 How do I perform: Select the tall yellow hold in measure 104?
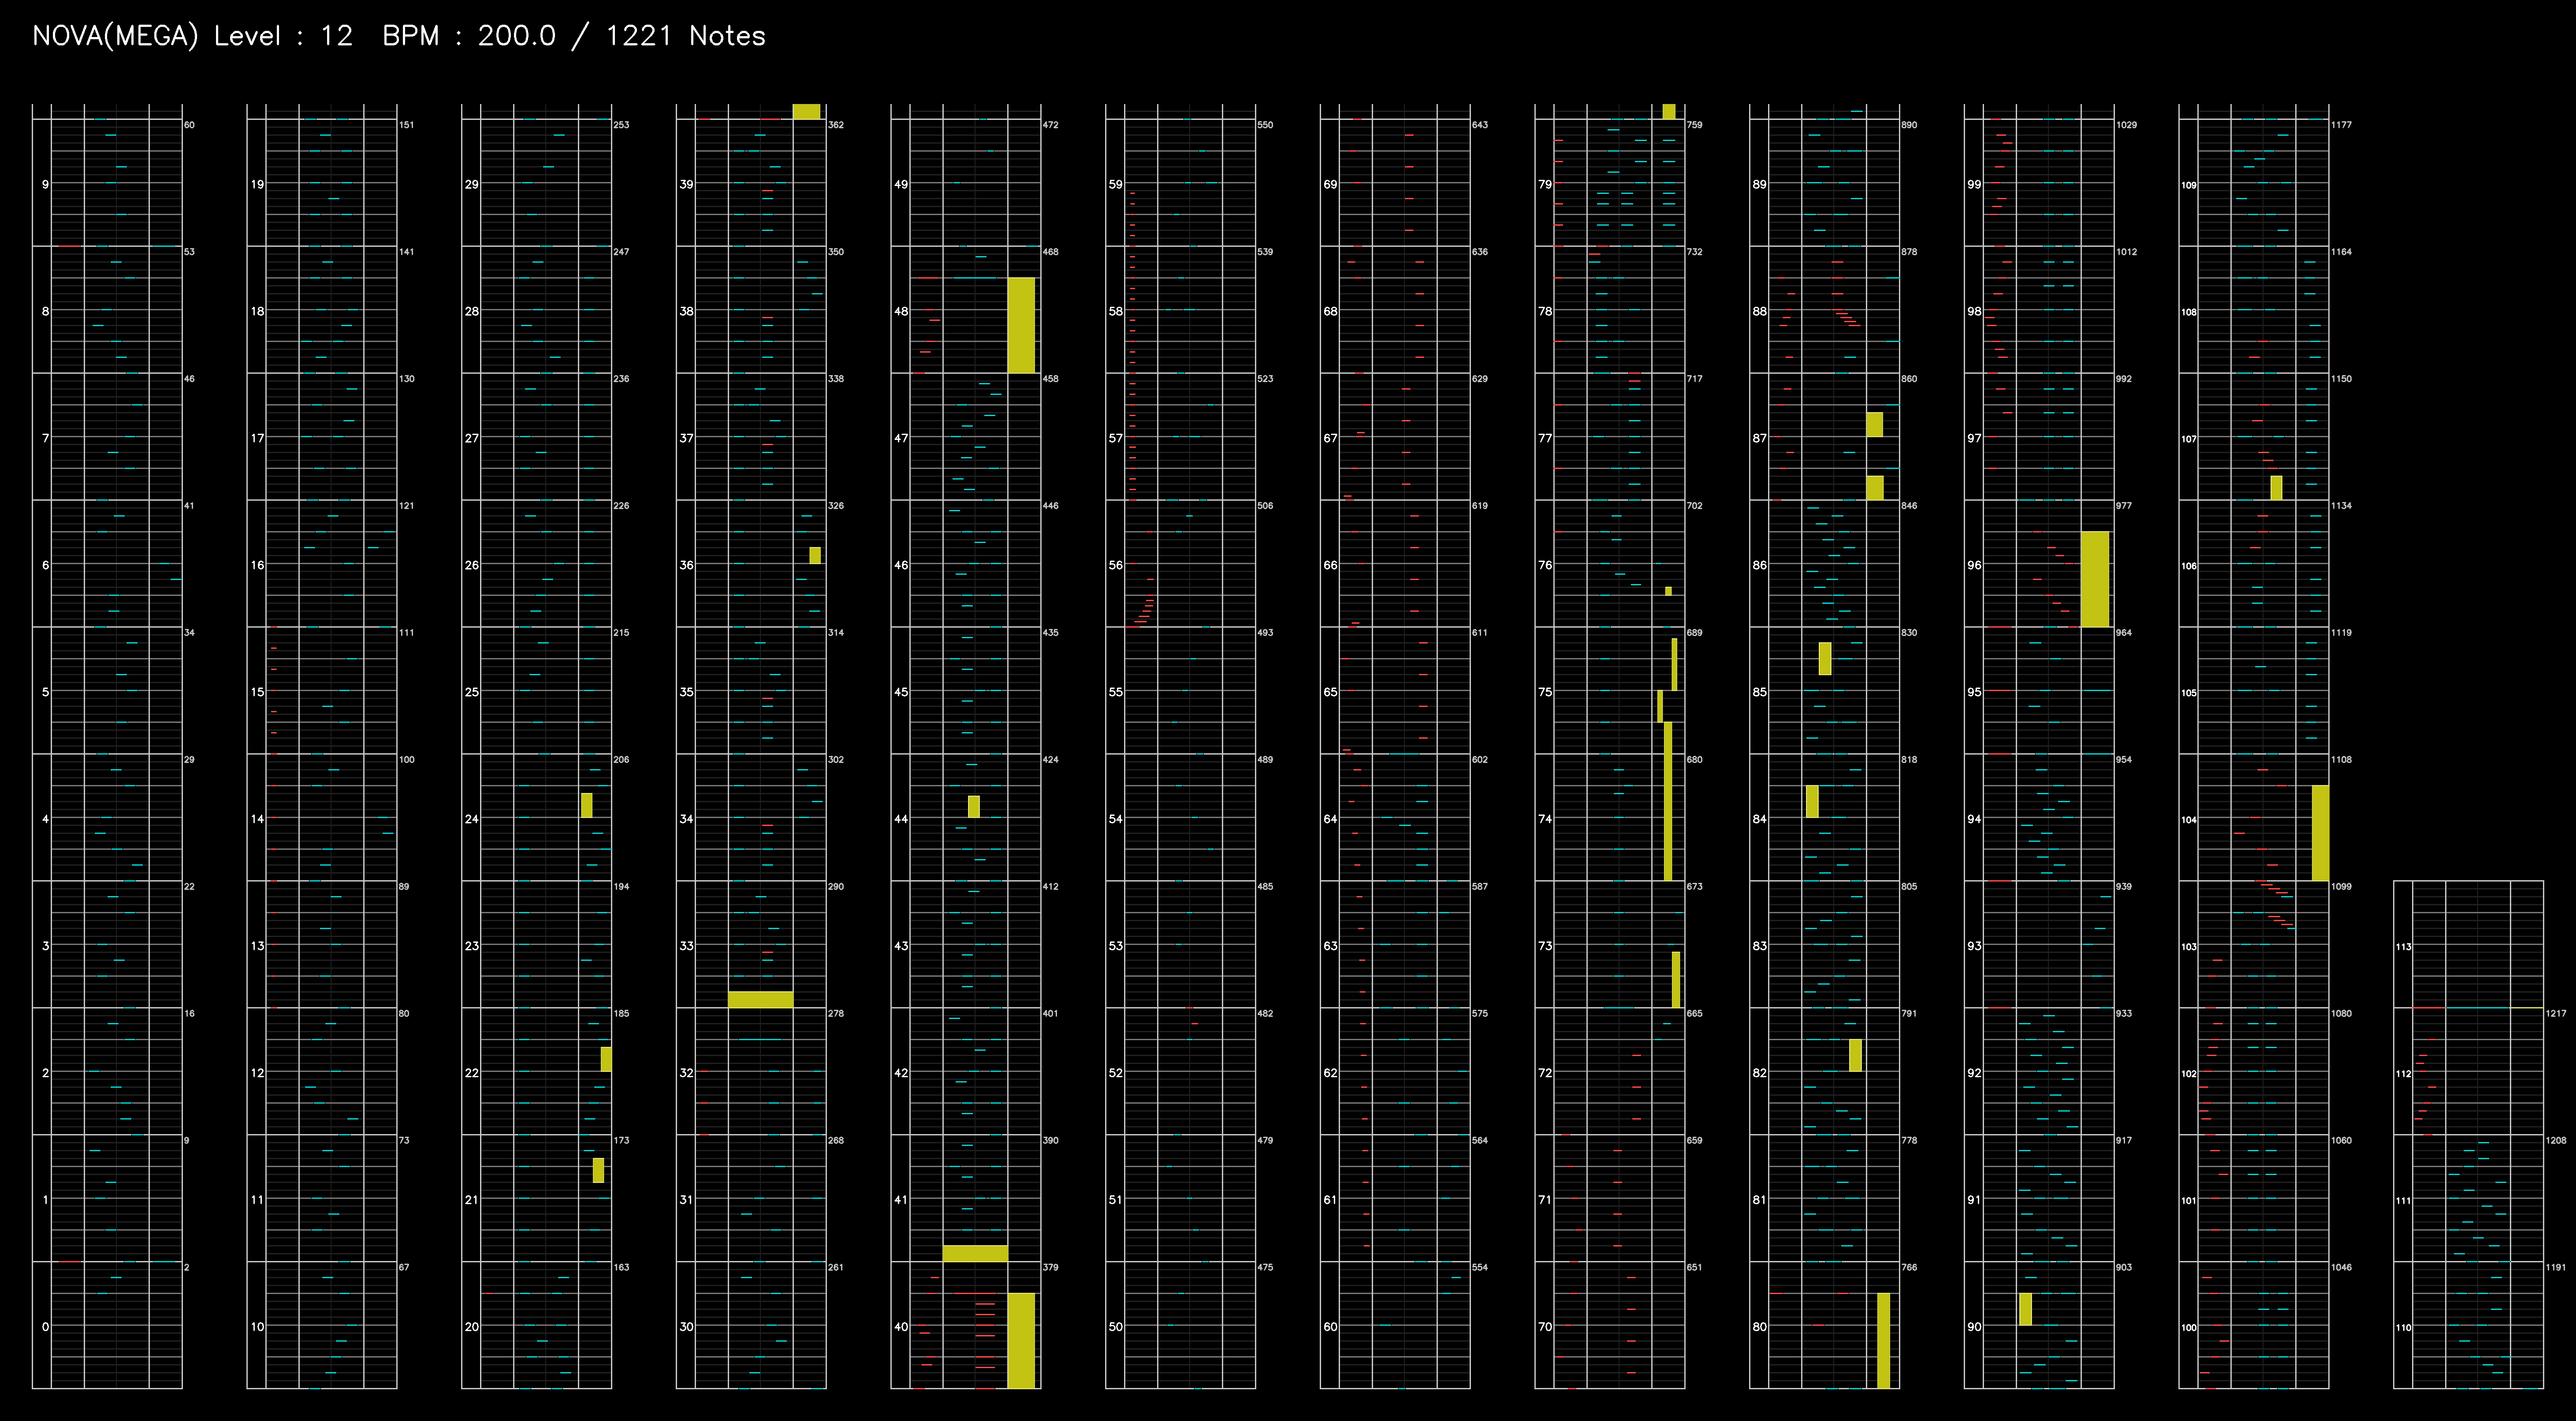(2320, 833)
